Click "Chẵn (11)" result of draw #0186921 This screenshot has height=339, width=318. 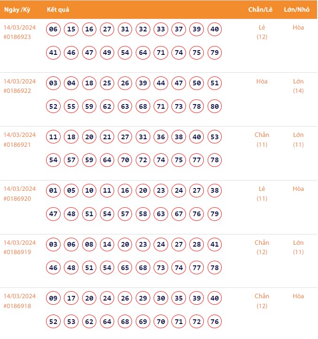point(262,140)
